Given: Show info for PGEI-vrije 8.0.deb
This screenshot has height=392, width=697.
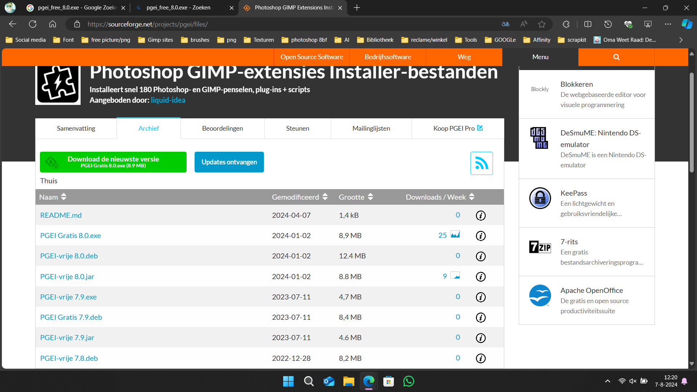Looking at the screenshot, I should tap(481, 256).
